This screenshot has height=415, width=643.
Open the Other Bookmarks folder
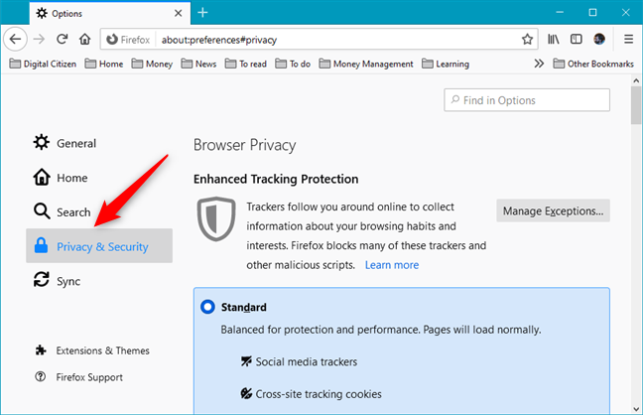tap(593, 64)
